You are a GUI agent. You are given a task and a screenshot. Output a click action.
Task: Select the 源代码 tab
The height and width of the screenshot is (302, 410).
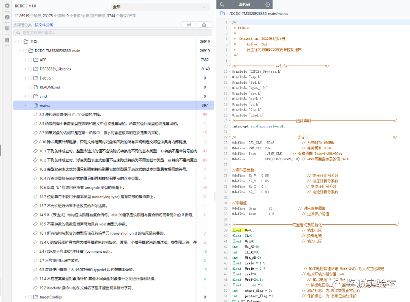[244, 4]
